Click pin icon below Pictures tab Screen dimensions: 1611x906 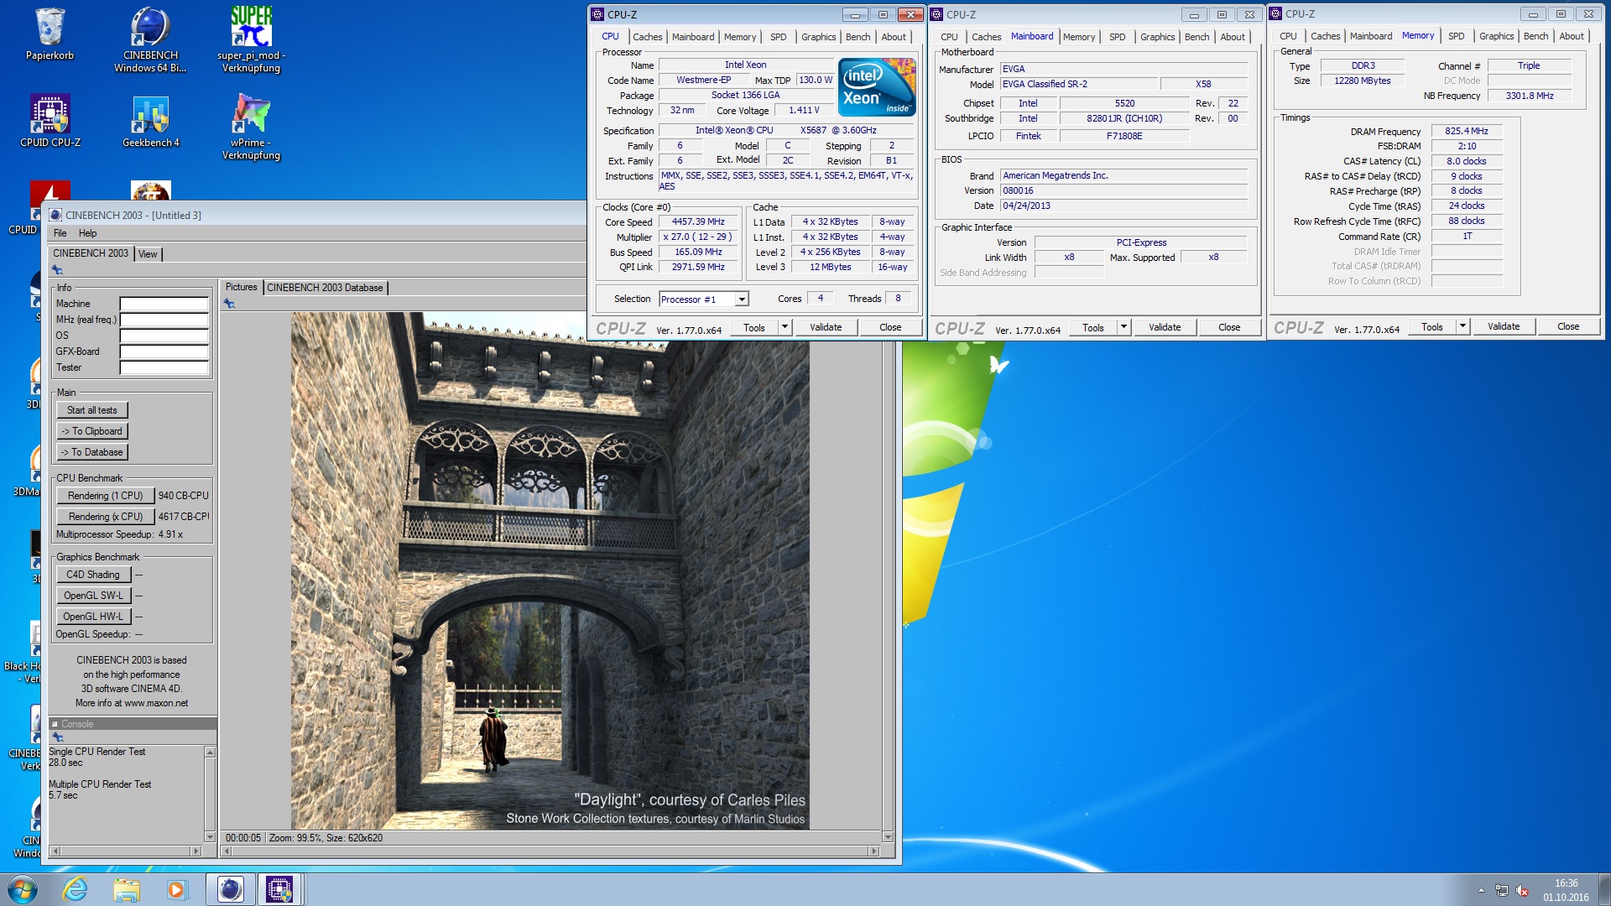click(x=229, y=304)
